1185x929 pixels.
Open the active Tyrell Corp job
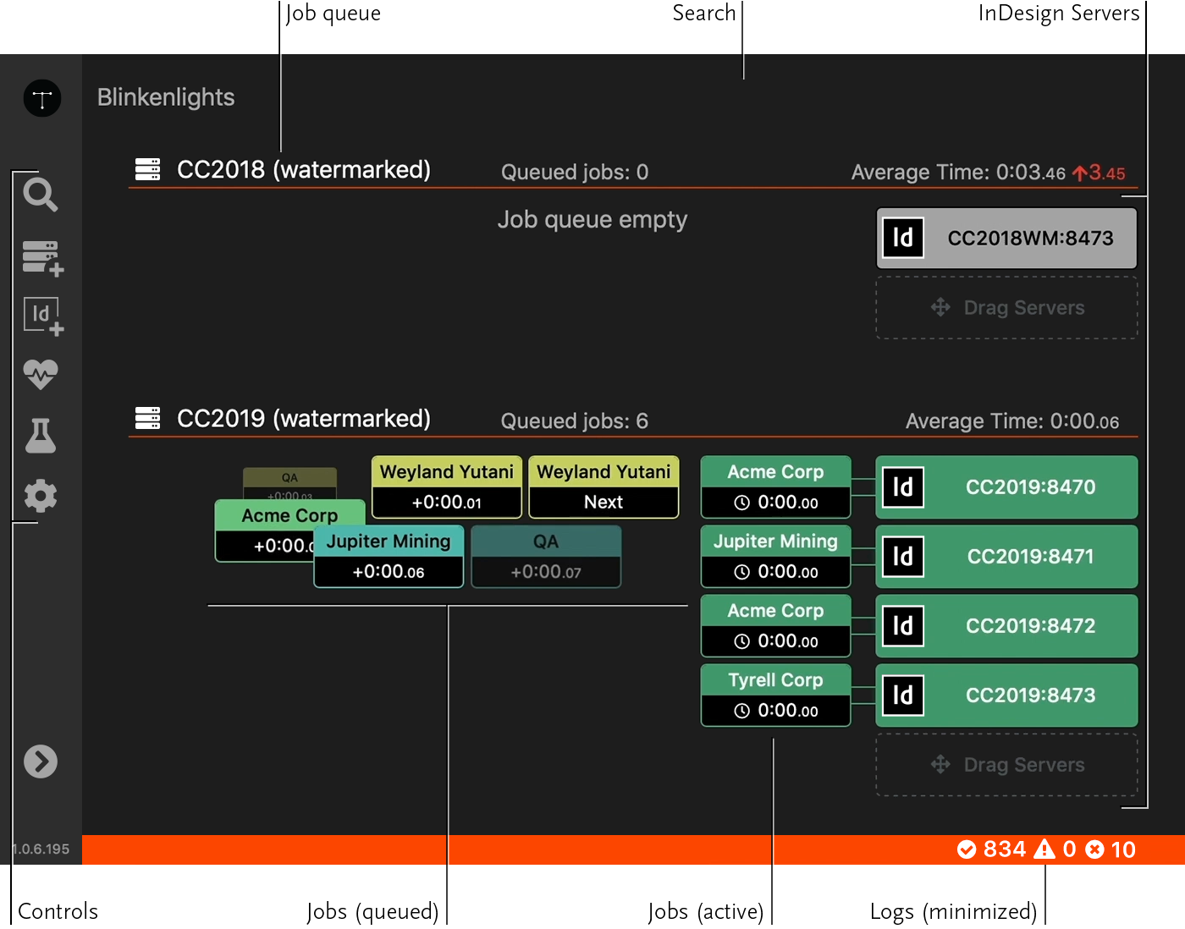tap(776, 695)
